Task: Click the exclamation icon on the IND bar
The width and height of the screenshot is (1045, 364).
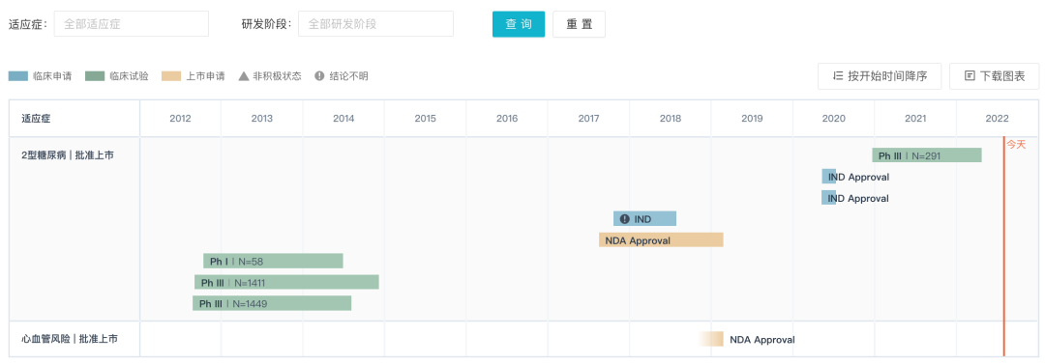Action: (x=624, y=219)
